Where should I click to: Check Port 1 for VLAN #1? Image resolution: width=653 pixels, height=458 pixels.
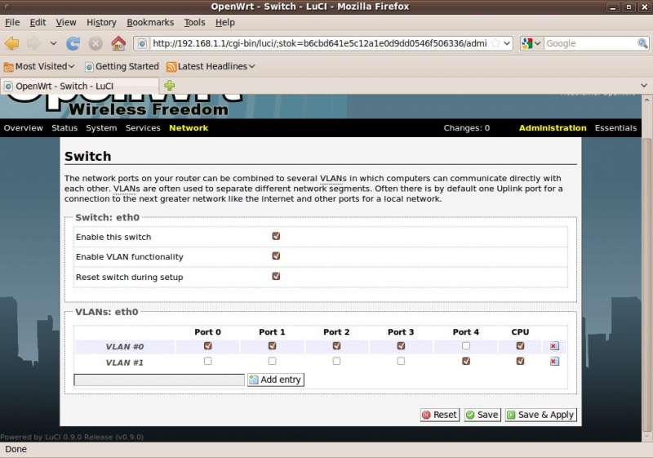(272, 361)
